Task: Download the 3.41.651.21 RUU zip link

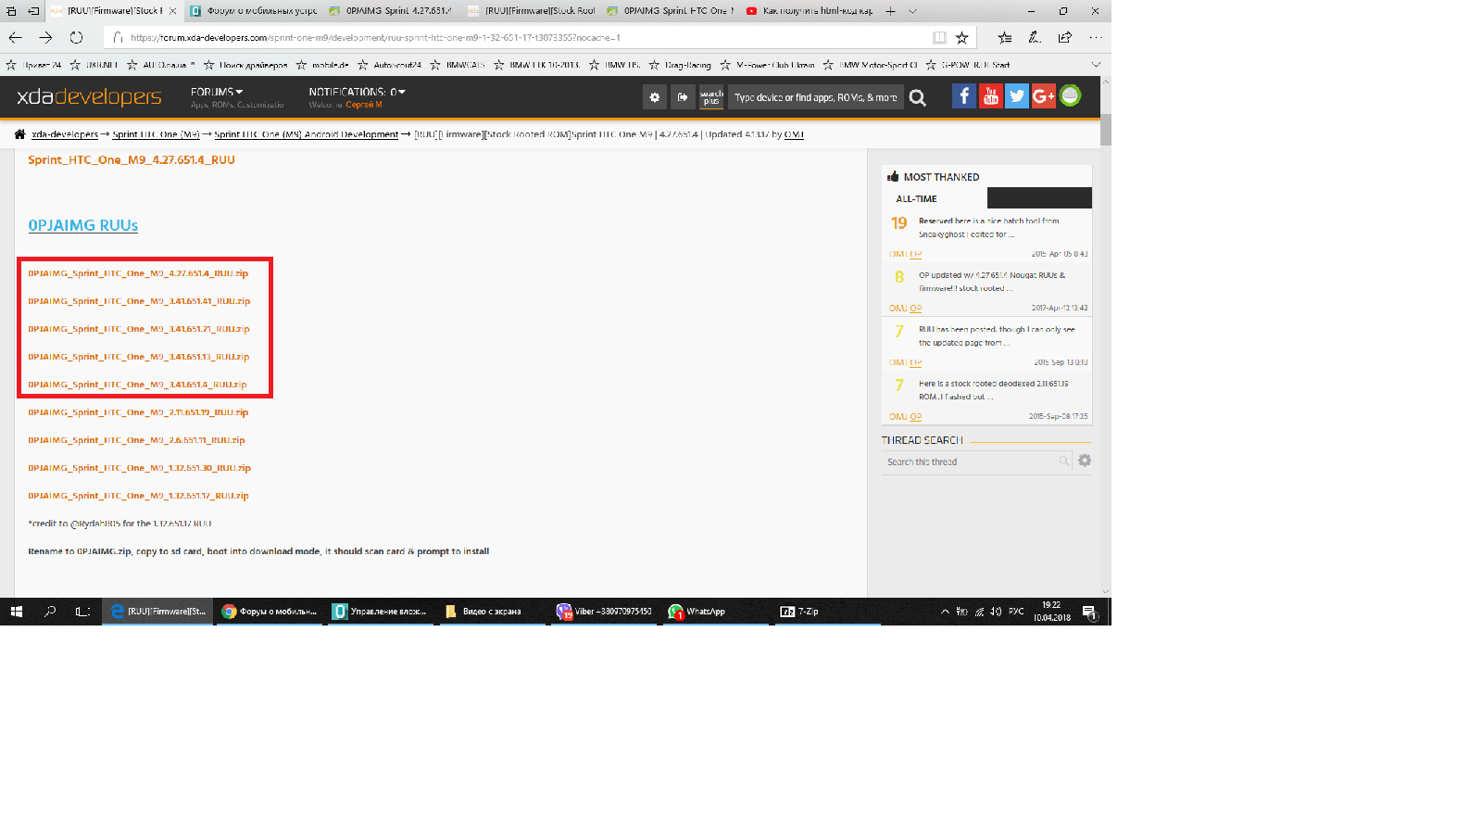Action: (x=139, y=329)
